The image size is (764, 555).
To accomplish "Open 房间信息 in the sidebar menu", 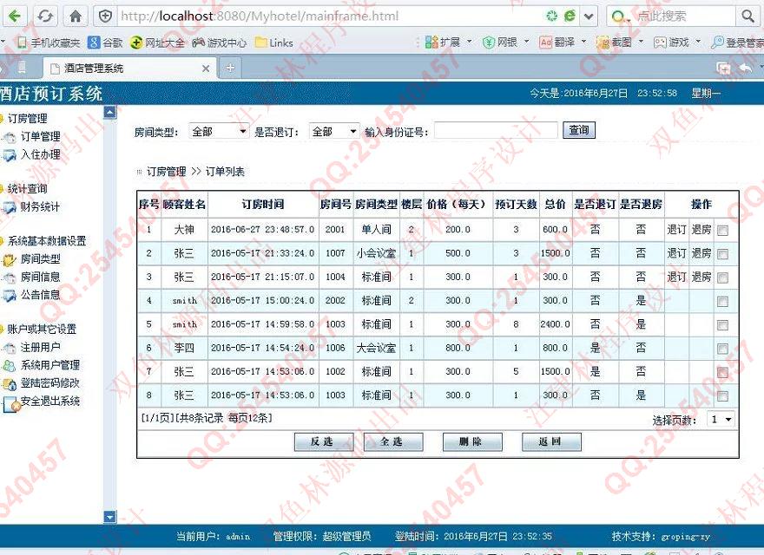I will [x=40, y=277].
